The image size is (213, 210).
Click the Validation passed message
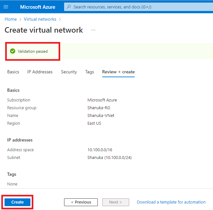pyautogui.click(x=33, y=51)
